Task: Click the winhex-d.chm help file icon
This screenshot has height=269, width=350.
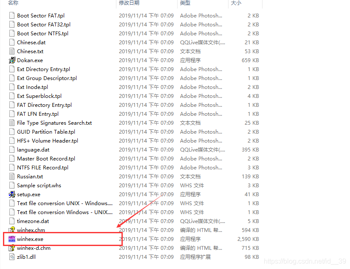Action: tap(12, 248)
